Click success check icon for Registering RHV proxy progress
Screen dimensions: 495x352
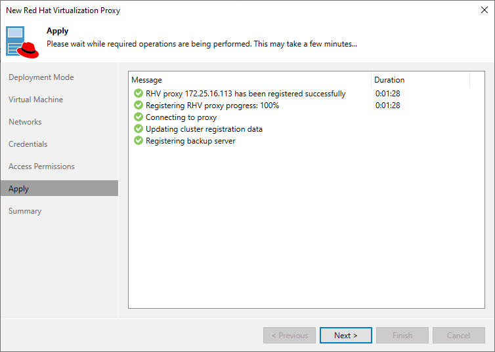139,105
